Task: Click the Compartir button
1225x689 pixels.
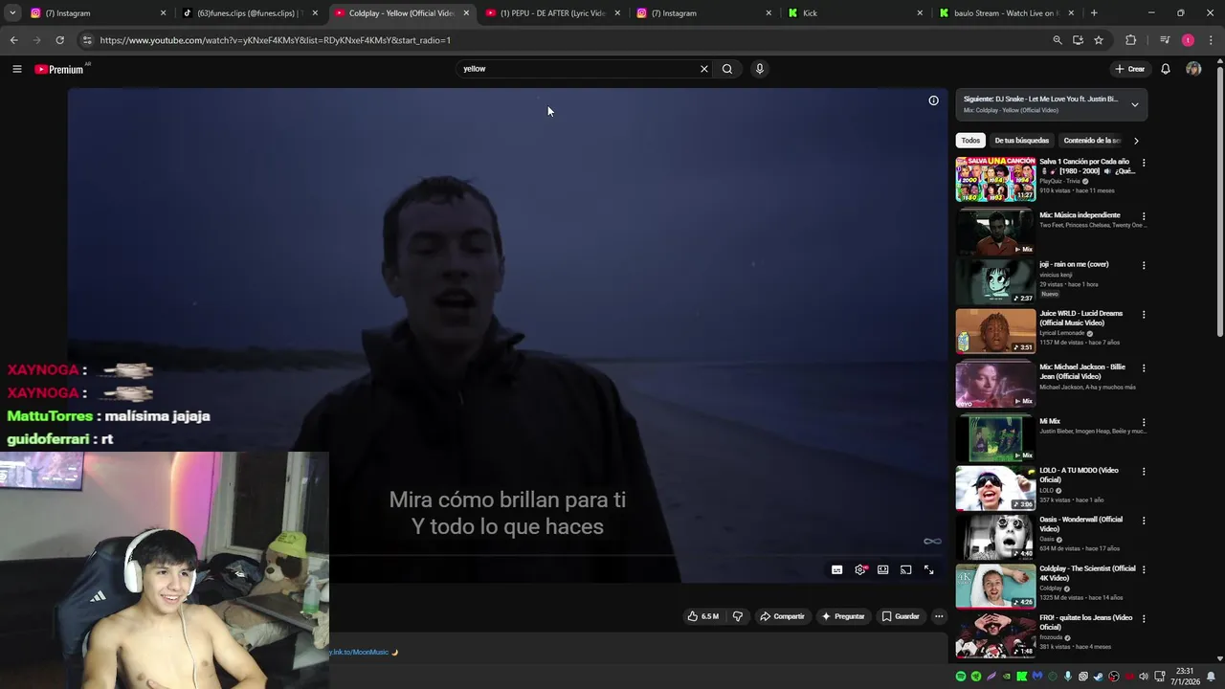Action: pos(783,616)
